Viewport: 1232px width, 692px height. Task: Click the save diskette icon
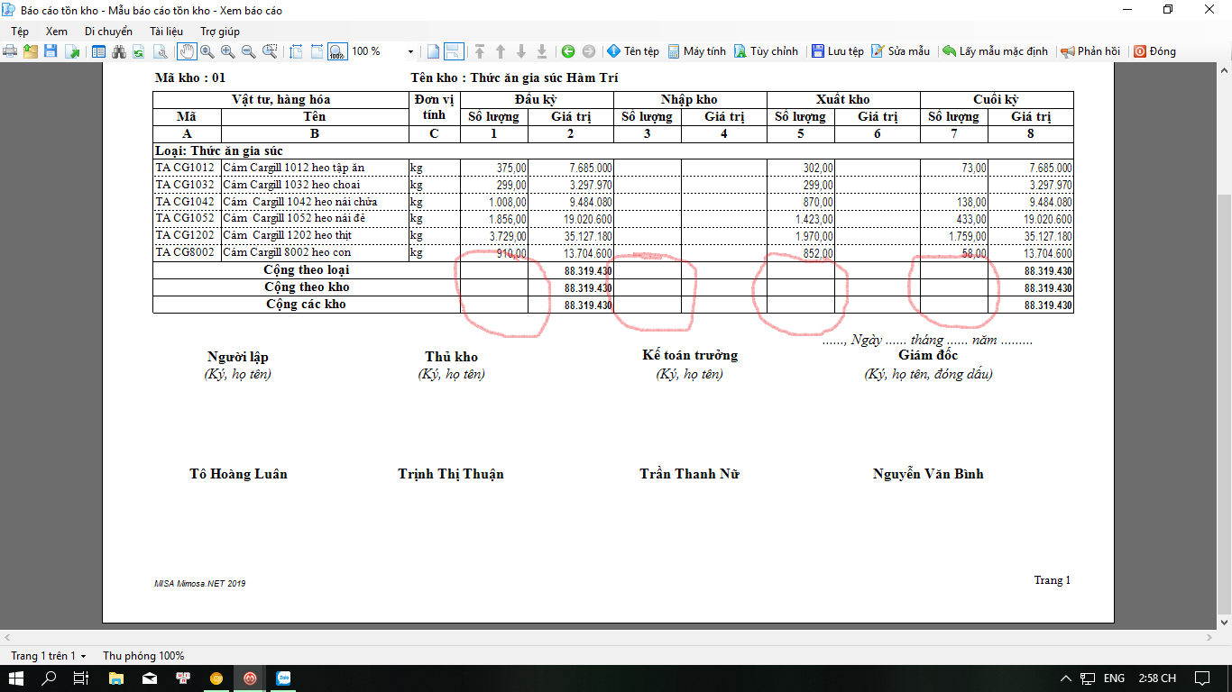(x=51, y=51)
